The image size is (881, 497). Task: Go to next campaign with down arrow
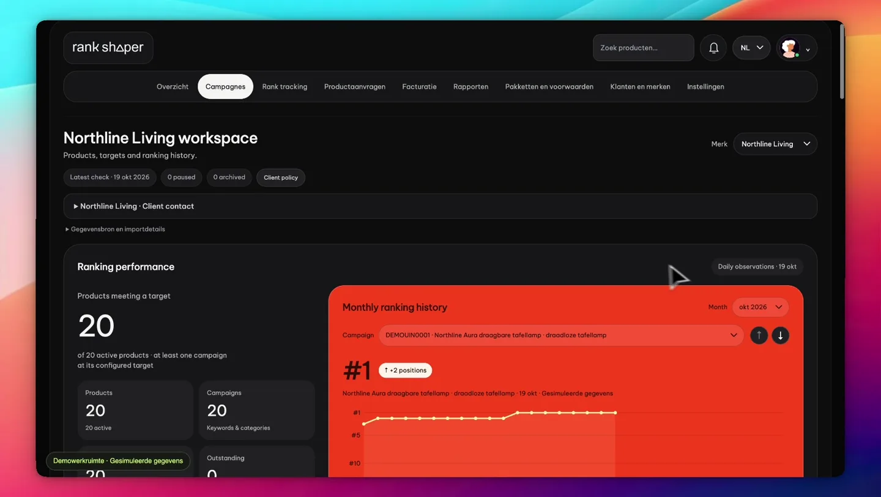[780, 335]
